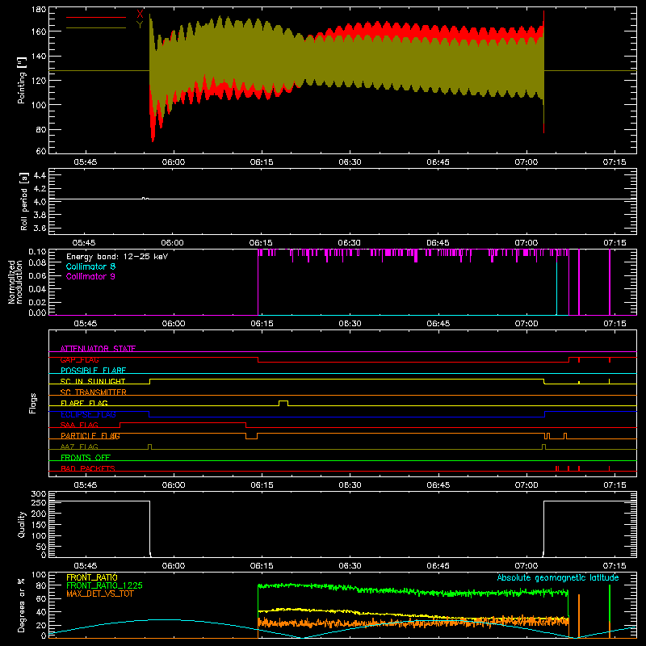
Task: Click the 120 tick on the Pointing axis
Action: [x=39, y=80]
